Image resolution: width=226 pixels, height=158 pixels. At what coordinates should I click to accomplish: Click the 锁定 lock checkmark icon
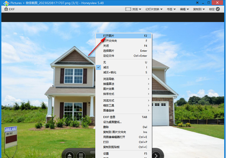coord(218,9)
